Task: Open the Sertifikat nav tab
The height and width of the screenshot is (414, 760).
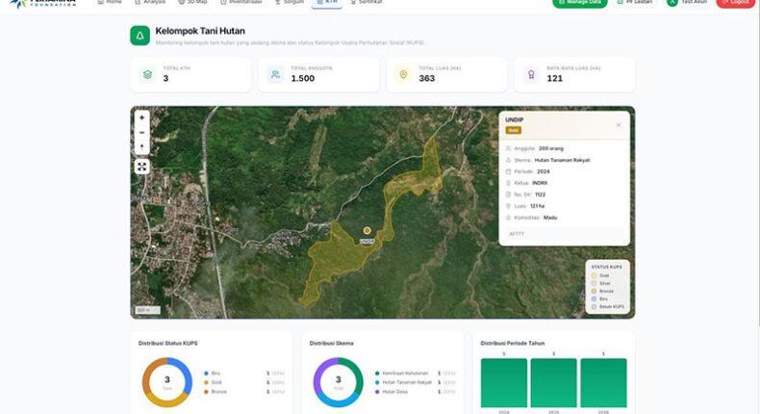Action: coord(367,2)
